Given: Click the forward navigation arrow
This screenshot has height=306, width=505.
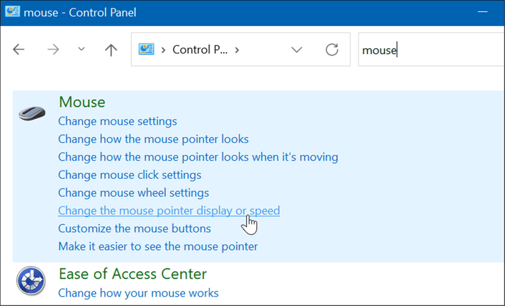Looking at the screenshot, I should tap(53, 49).
